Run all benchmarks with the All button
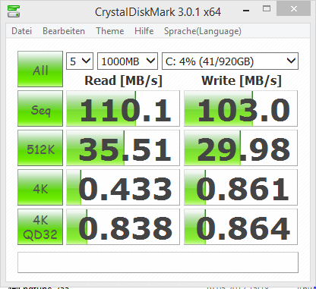The width and height of the screenshot is (316, 289). pyautogui.click(x=40, y=69)
